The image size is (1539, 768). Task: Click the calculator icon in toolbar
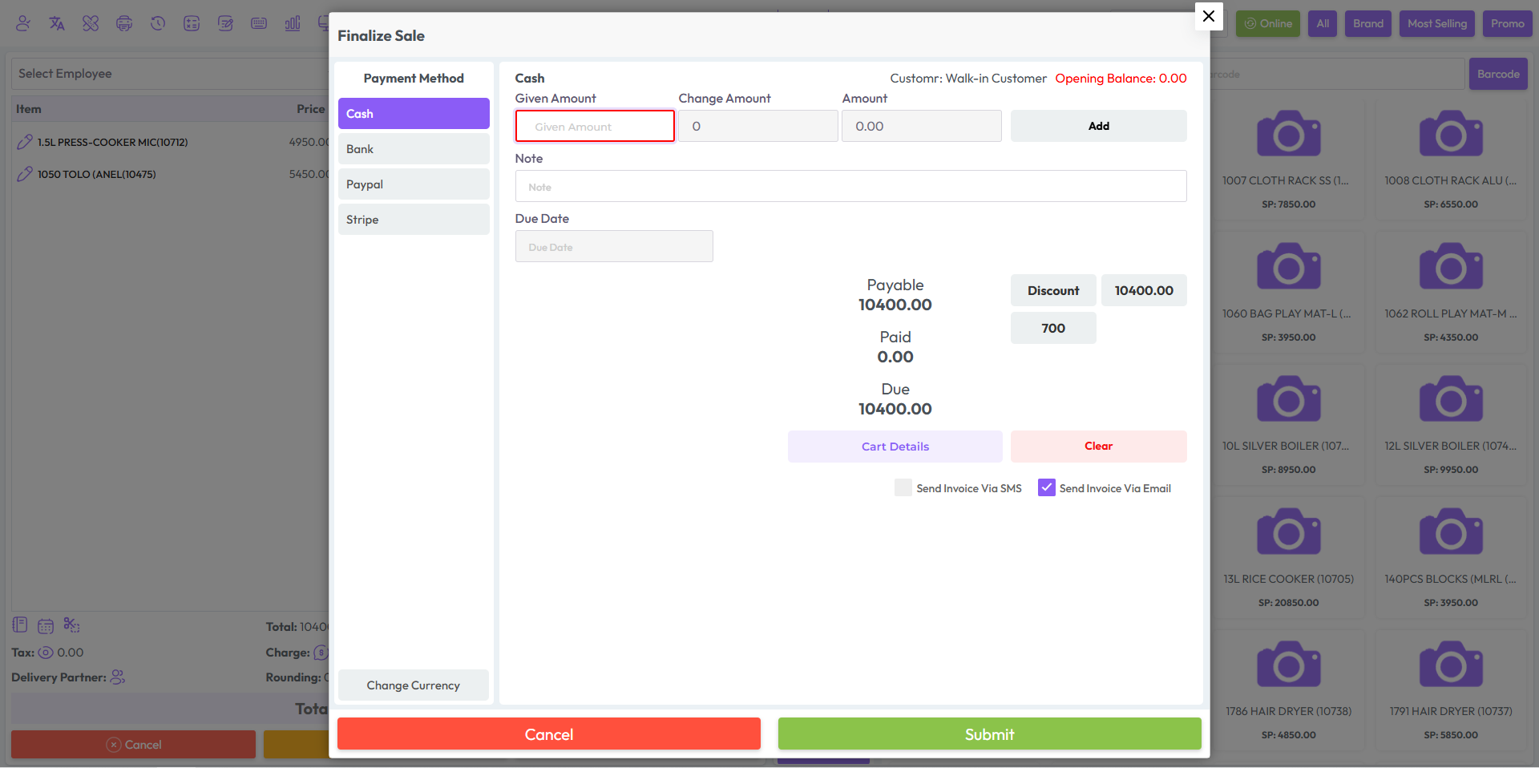click(192, 23)
